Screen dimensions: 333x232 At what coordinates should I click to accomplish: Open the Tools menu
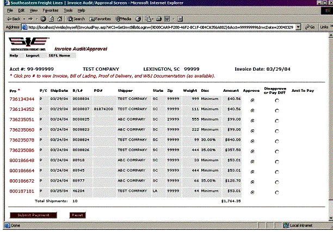(x=68, y=10)
